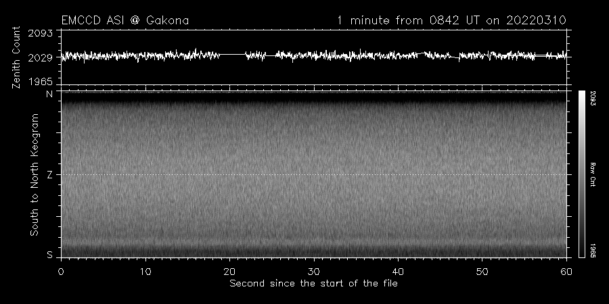Image resolution: width=609 pixels, height=304 pixels.
Task: Click the flat data gap near 20 seconds
Action: point(233,54)
